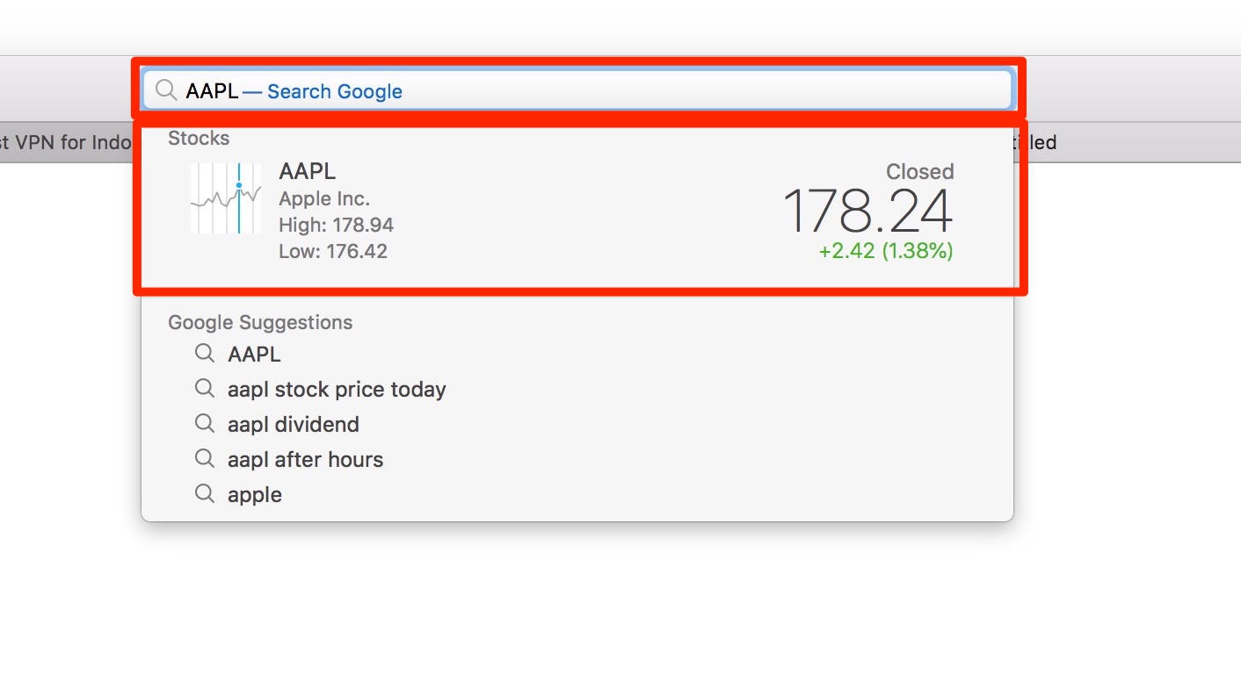Screen dimensions: 1241x682
Task: Switch to the VPN for Indo tab
Action: pyautogui.click(x=66, y=142)
